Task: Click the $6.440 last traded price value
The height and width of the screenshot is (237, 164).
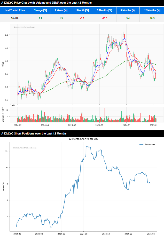Action: point(15,18)
